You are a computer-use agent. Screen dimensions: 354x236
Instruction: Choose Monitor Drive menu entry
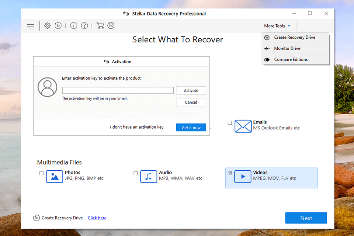[x=287, y=49]
